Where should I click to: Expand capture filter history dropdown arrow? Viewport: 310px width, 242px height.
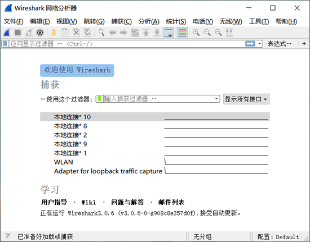(x=216, y=99)
